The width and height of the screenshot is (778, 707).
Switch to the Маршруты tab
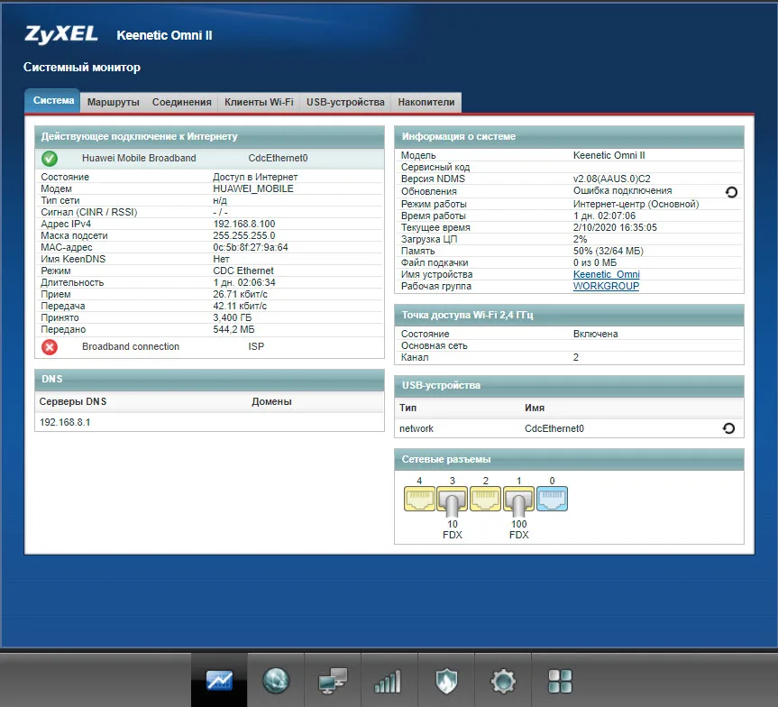[113, 102]
